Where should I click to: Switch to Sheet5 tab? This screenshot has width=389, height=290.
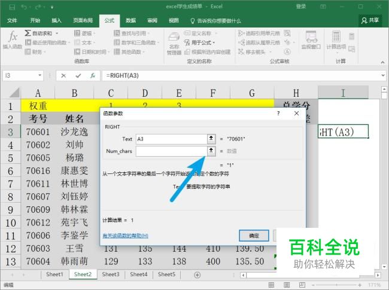click(166, 274)
